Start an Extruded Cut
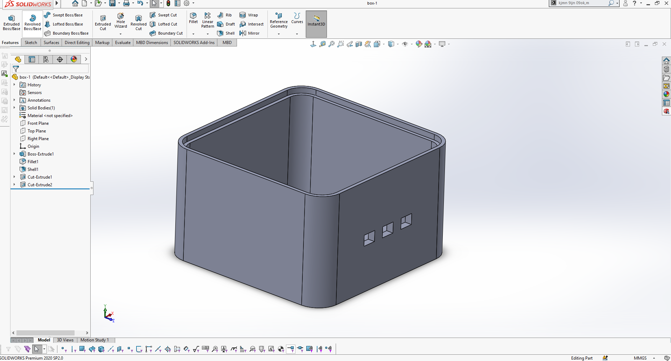The height and width of the screenshot is (361, 671). 103,22
